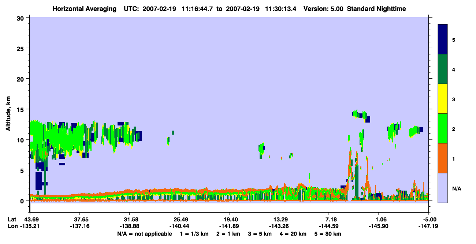
Task: Click longitude value -137.16
Action: click(x=80, y=226)
